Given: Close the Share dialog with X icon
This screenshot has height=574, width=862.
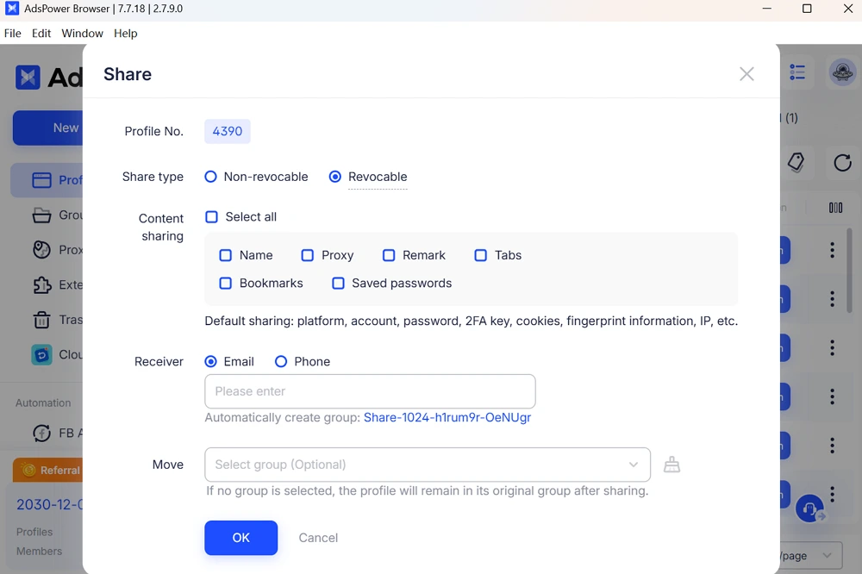Looking at the screenshot, I should coord(746,74).
